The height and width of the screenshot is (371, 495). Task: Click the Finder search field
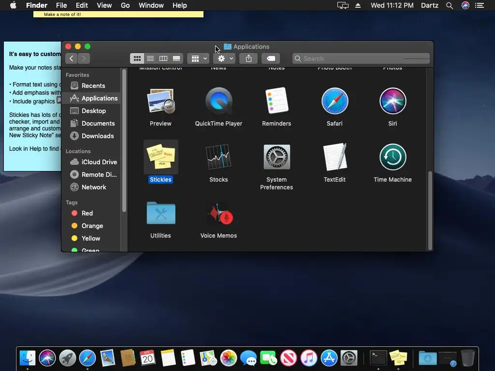click(x=361, y=58)
